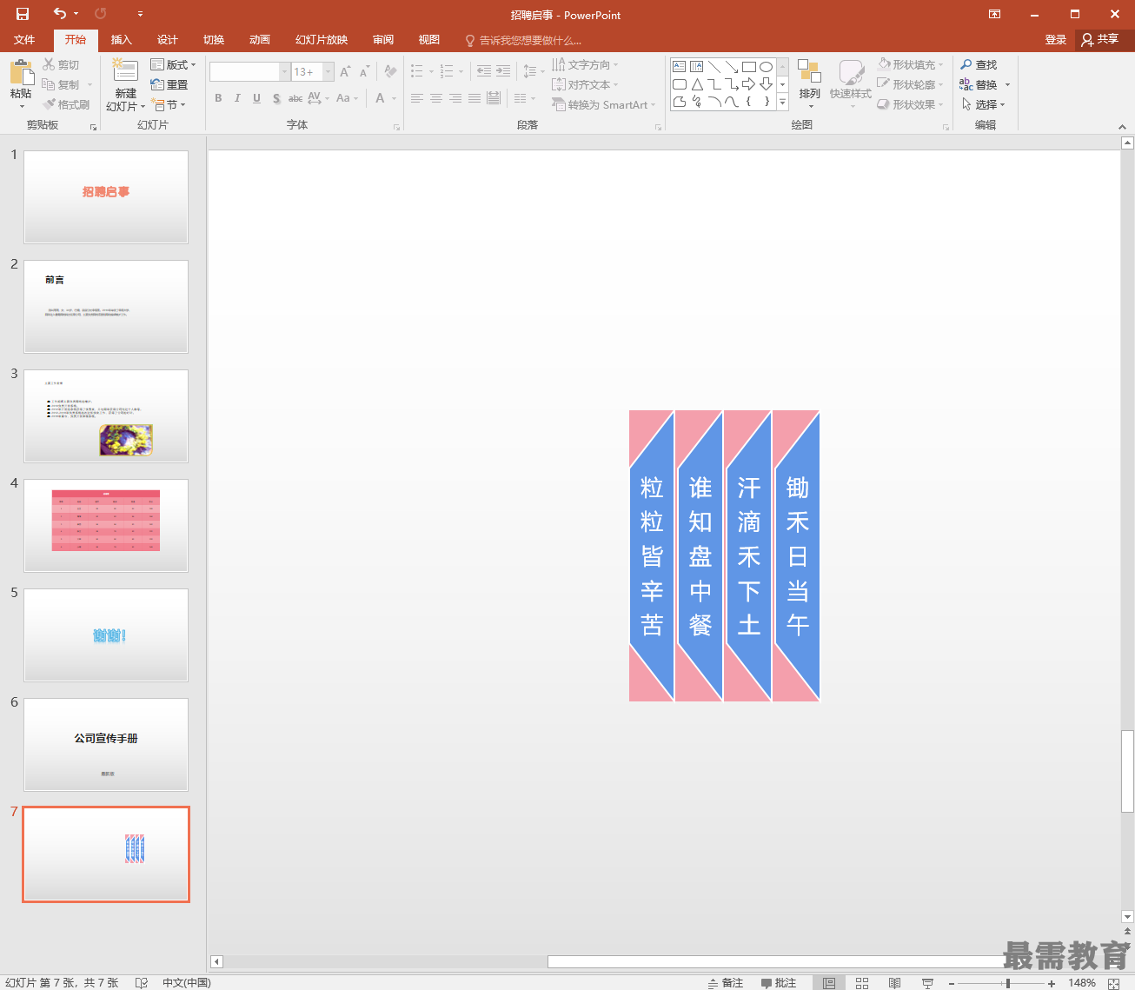
Task: Click the Share (共享) button
Action: pyautogui.click(x=1100, y=40)
